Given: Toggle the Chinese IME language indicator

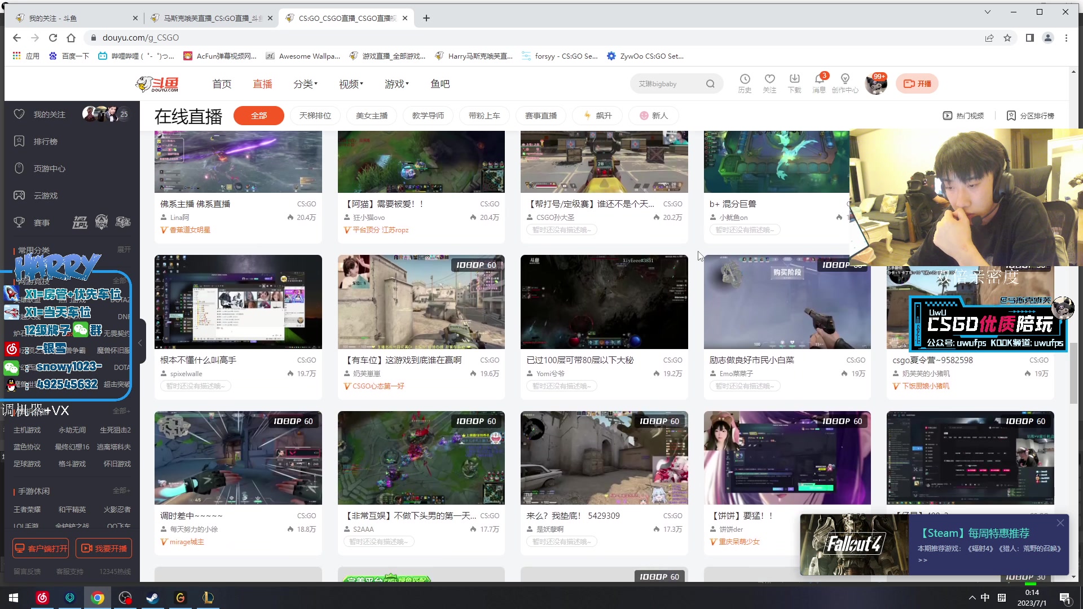Looking at the screenshot, I should point(985,598).
